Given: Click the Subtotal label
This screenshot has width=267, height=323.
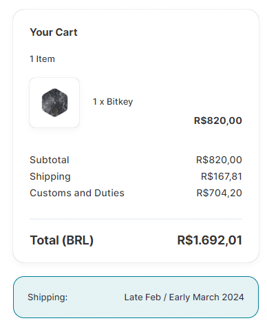Looking at the screenshot, I should [x=50, y=160].
